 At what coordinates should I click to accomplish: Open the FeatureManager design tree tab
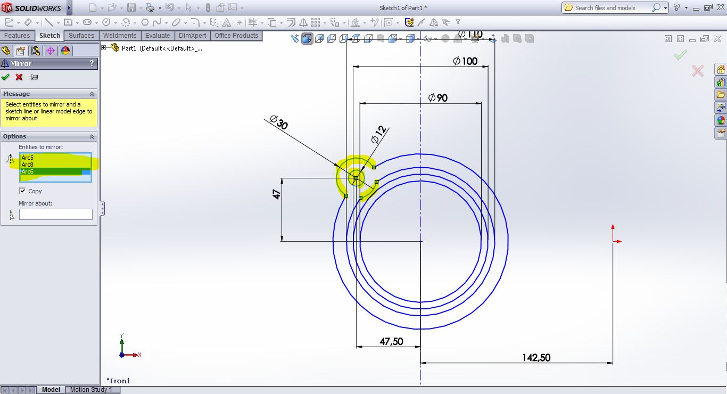click(6, 51)
